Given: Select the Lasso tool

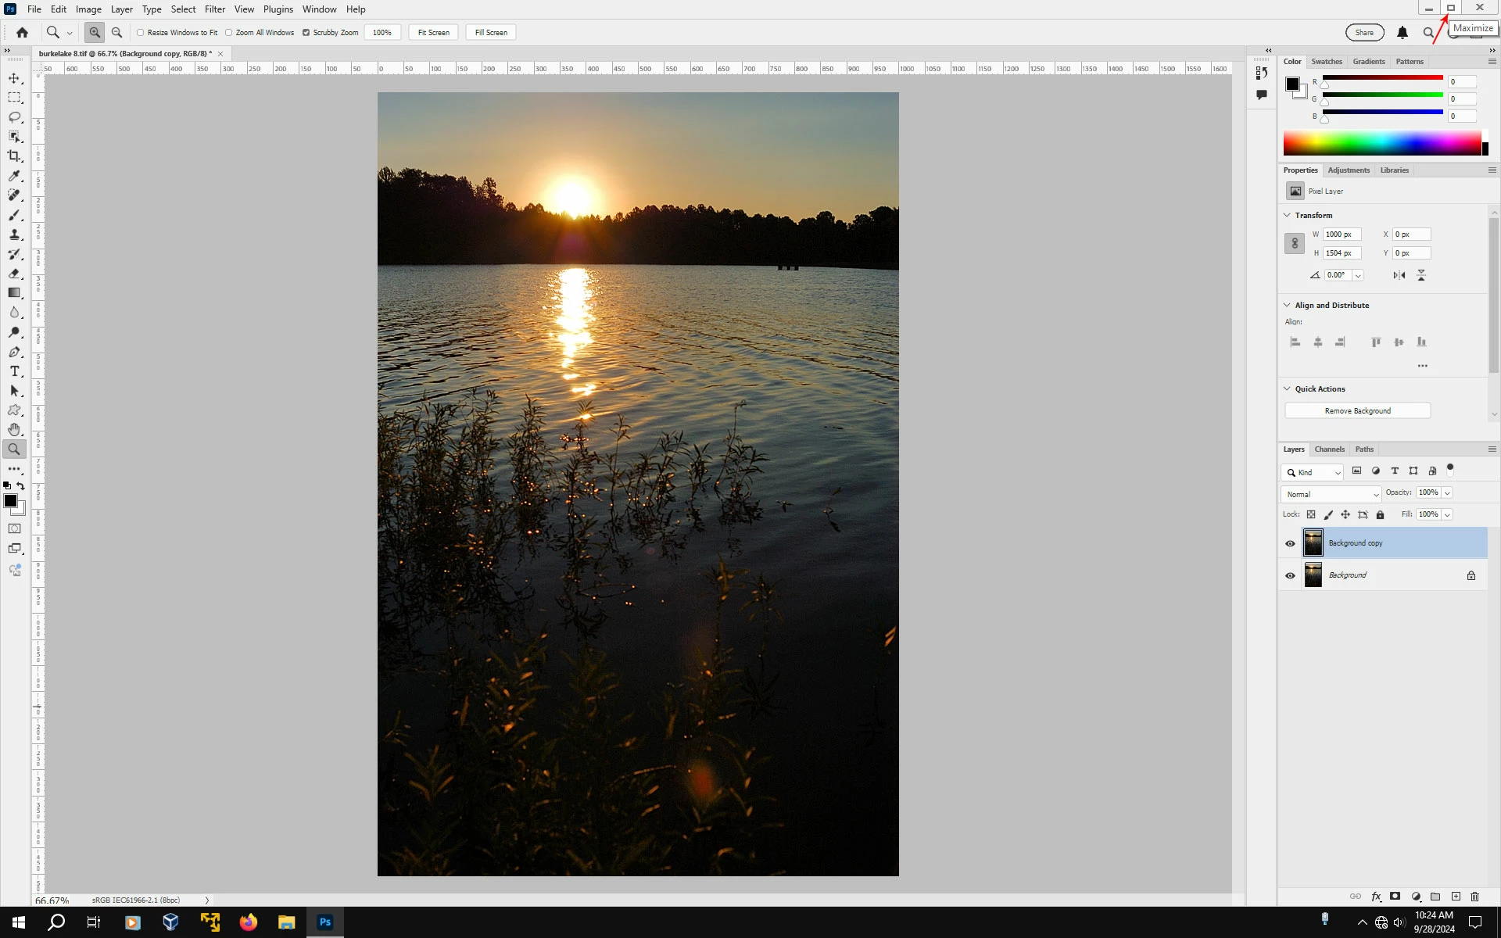Looking at the screenshot, I should point(14,117).
